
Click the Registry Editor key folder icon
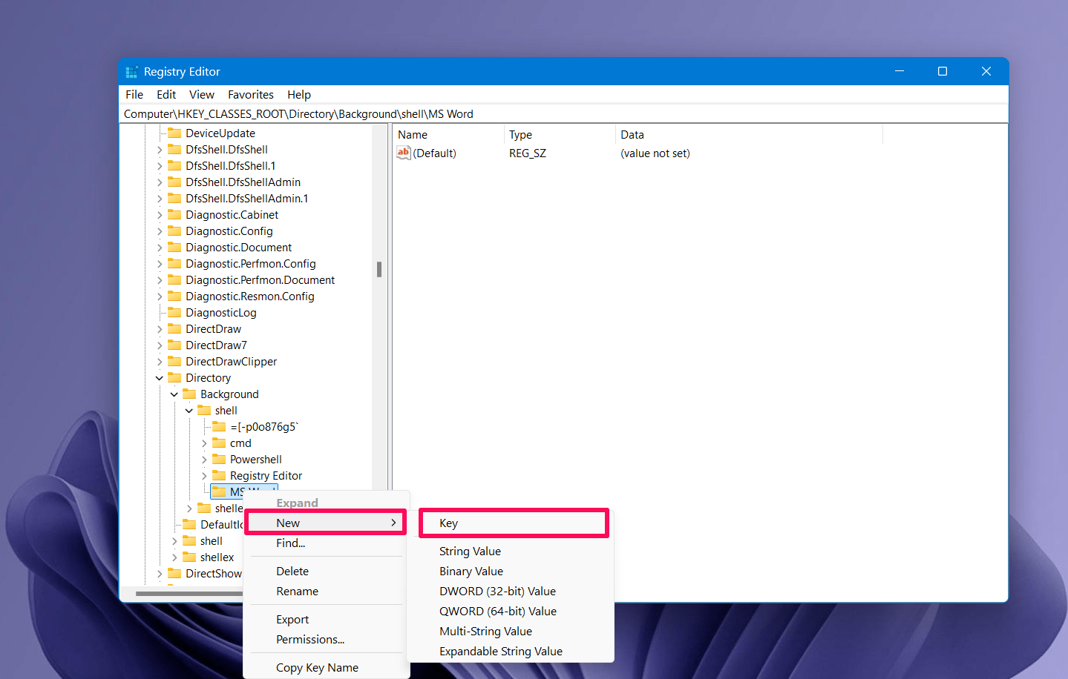pyautogui.click(x=219, y=476)
